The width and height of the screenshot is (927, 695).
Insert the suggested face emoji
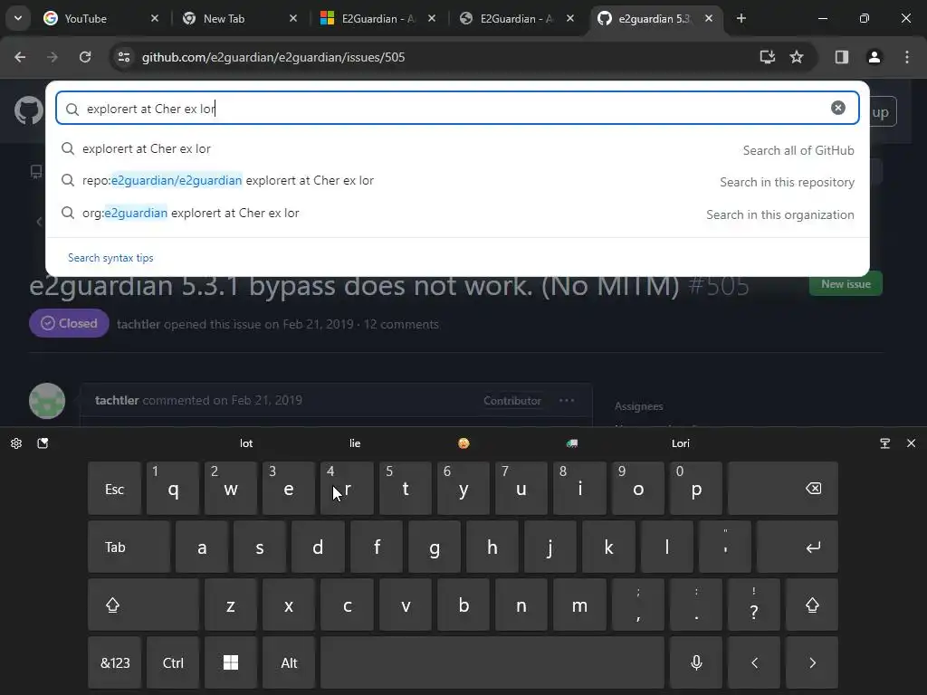tap(463, 443)
